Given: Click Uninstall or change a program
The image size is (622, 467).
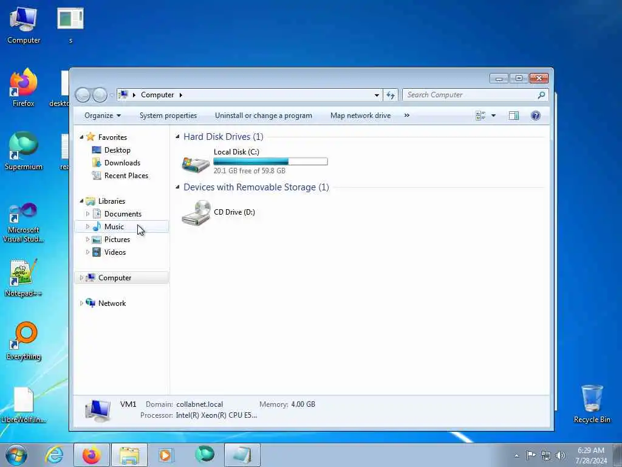Looking at the screenshot, I should [x=264, y=116].
